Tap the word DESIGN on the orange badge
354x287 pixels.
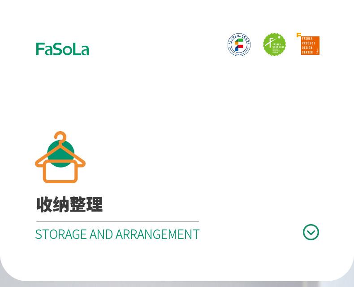pyautogui.click(x=307, y=48)
